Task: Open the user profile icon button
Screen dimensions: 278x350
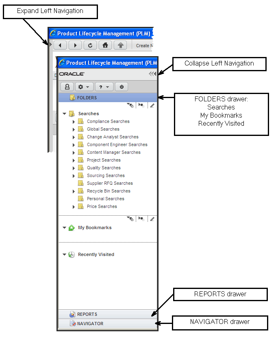Action: 67,87
